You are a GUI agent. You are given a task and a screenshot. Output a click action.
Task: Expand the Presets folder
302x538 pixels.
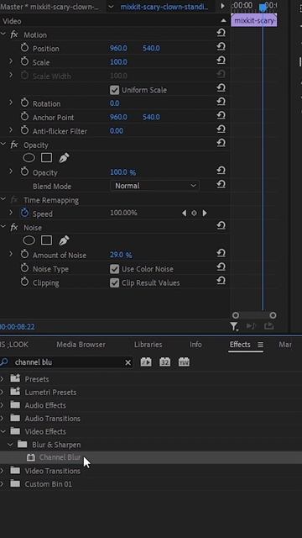tap(2, 379)
